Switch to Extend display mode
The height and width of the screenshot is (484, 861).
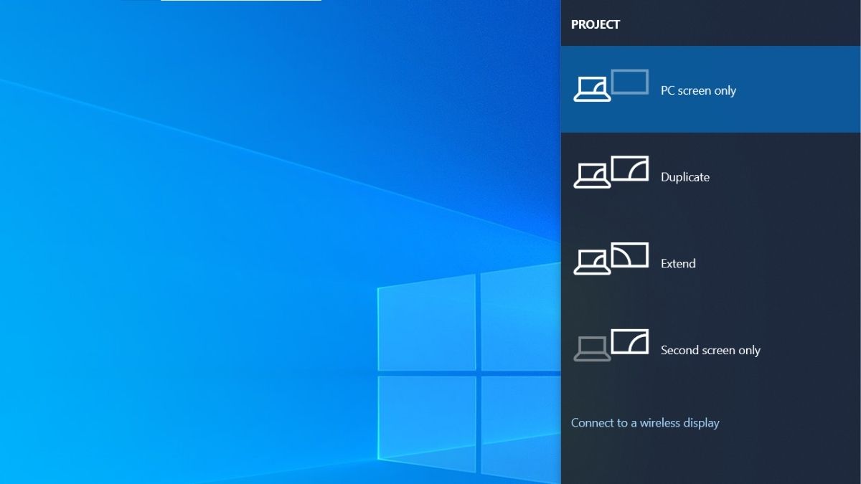[710, 263]
